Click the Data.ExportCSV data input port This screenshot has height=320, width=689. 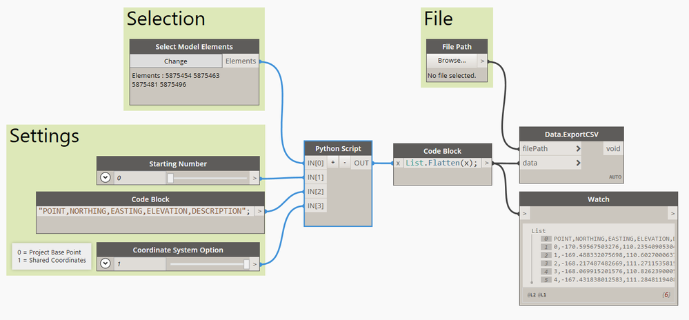click(550, 163)
